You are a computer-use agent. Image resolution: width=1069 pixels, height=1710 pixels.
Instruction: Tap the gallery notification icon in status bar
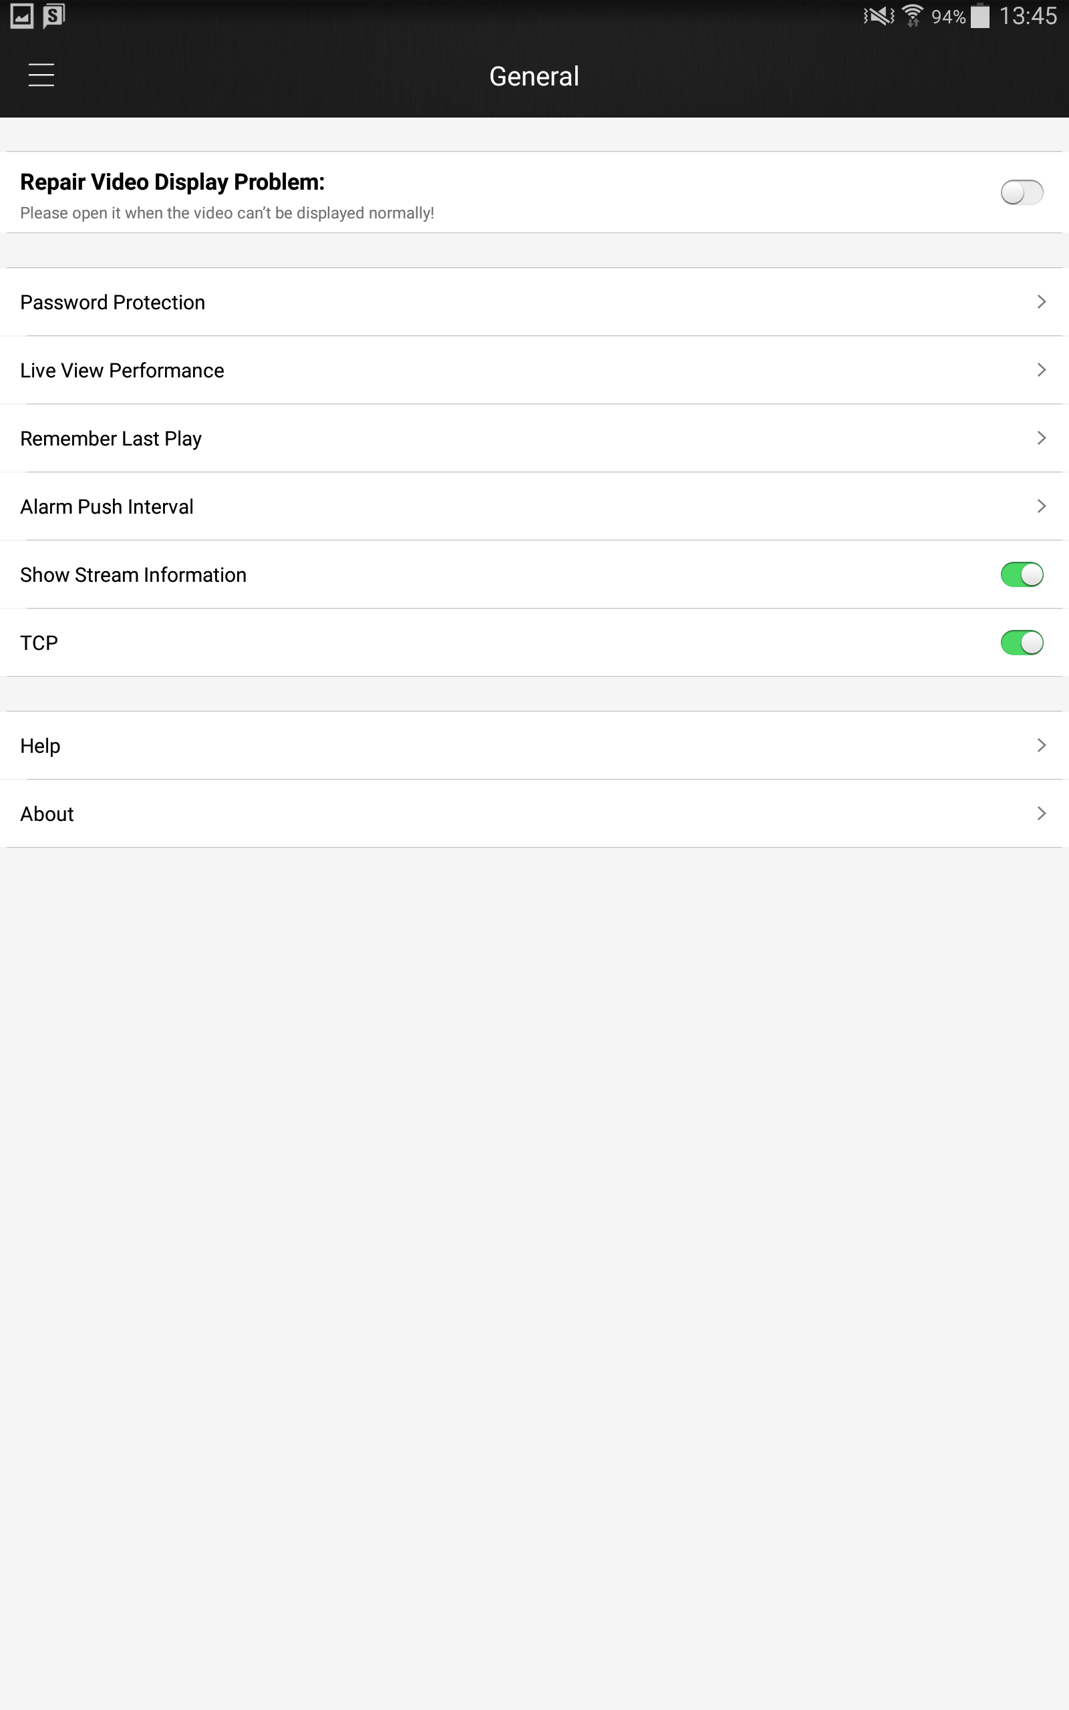pos(22,16)
